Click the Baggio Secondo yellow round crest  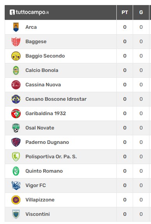click(16, 56)
